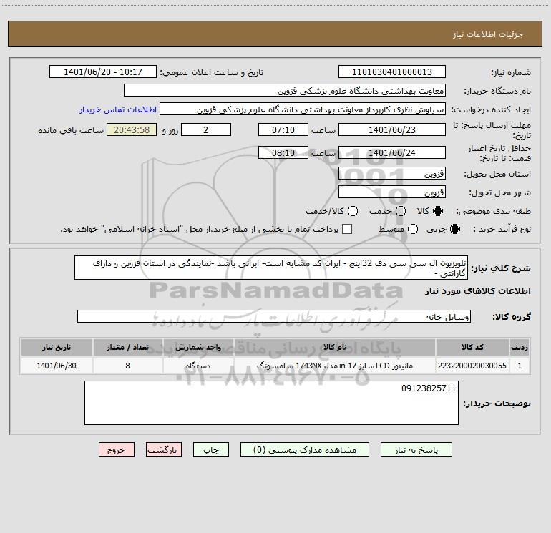
Task: Click the product name cell مانیتور LCD
Action: 335,366
